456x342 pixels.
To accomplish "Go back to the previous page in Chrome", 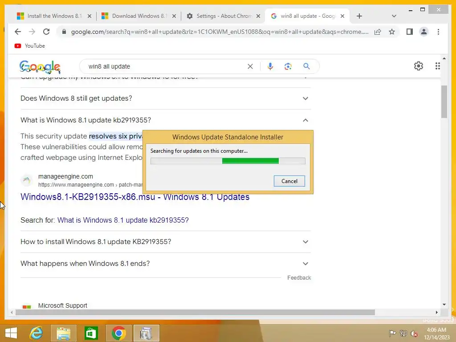I will point(18,32).
